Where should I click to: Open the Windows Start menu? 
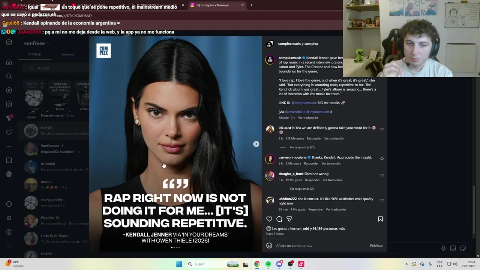tap(179, 264)
